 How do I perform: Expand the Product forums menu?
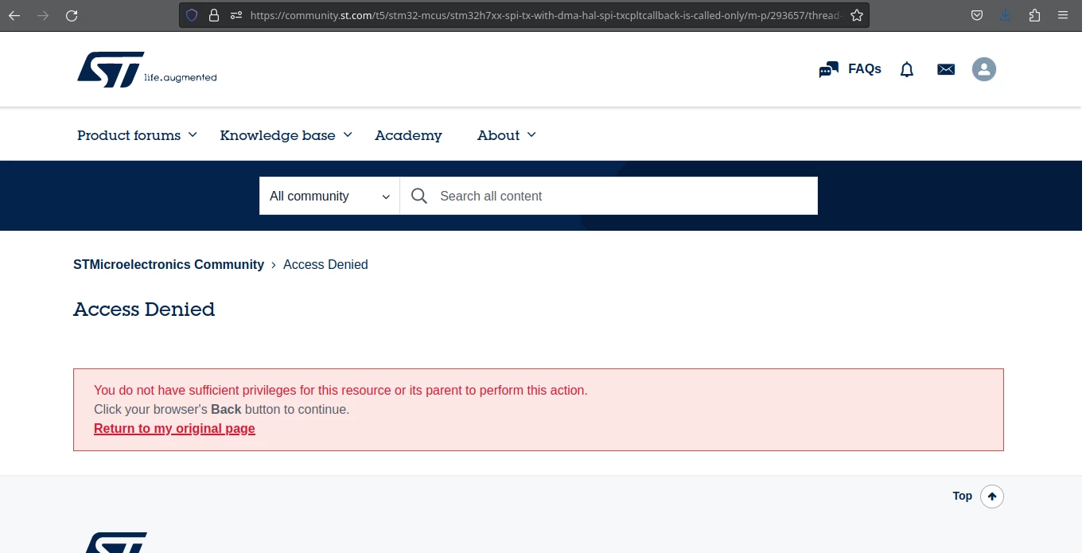click(137, 135)
